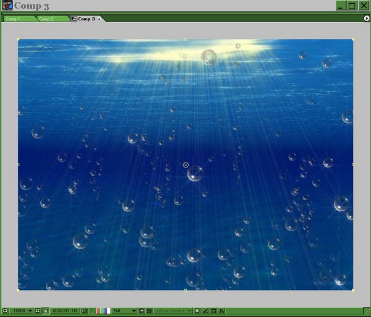Viewport: 371px width, 317px height.
Task: Click the bottom-center layer handle
Action: [x=185, y=290]
